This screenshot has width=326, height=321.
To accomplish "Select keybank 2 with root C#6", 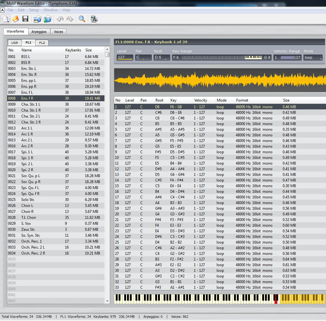I will coord(220,113).
